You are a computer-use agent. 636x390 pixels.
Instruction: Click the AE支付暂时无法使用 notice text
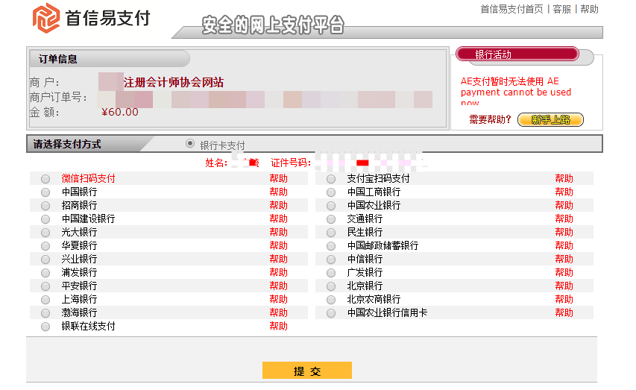tap(515, 92)
